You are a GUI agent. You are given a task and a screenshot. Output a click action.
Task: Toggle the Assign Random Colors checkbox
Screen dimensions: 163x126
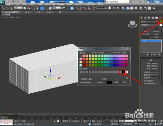point(80,82)
